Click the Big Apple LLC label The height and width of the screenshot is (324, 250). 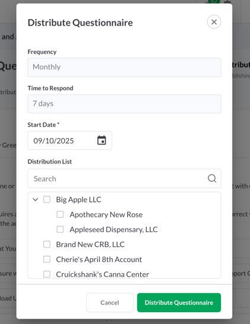pos(78,200)
